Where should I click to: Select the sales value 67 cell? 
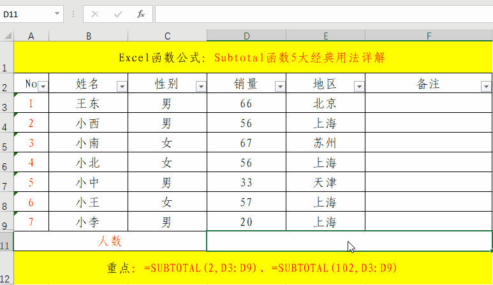[x=246, y=143]
